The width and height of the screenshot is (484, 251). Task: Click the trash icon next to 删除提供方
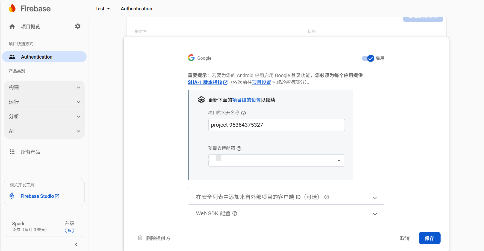140,238
